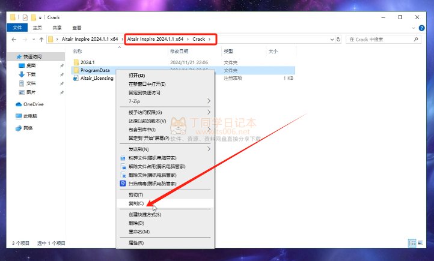Open Quick Access Toolbar customize dropdown
This screenshot has height=261, width=434.
(x=40, y=17)
